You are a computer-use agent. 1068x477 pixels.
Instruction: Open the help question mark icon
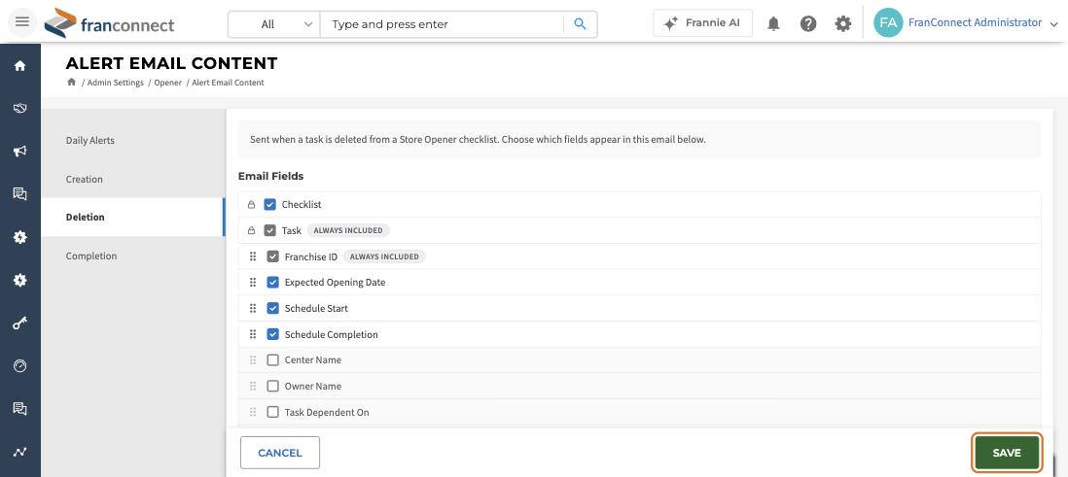coord(808,24)
